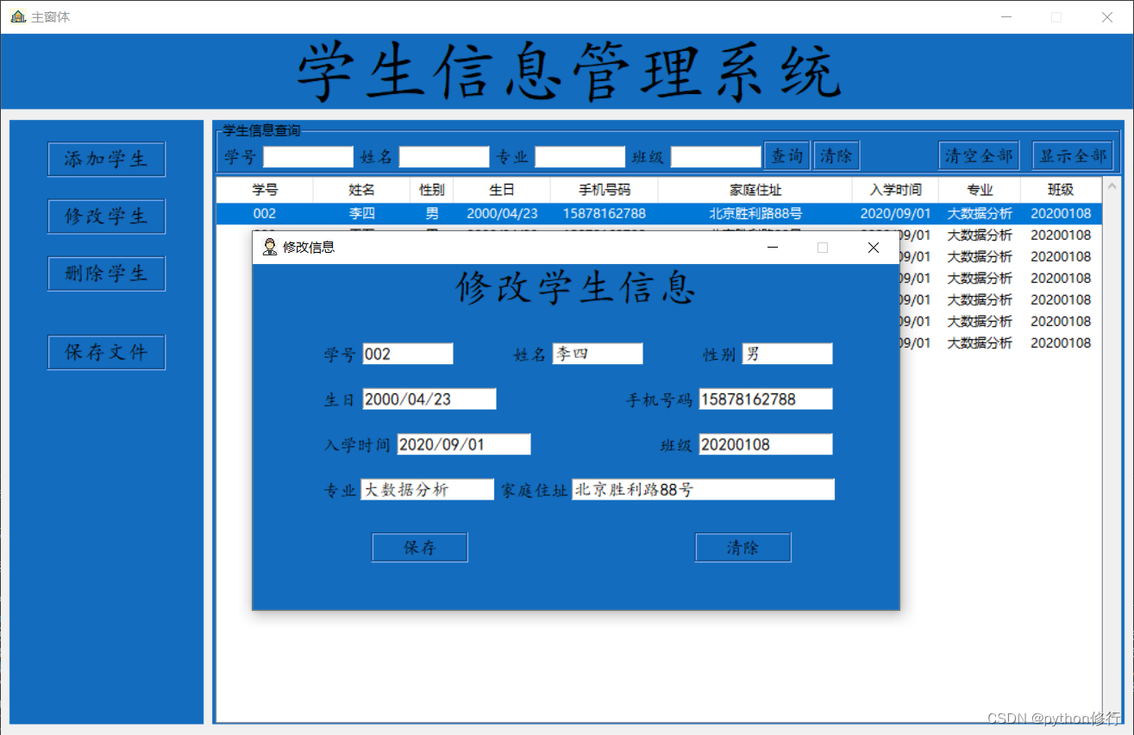
Task: Click the 入学时间 column header
Action: point(895,190)
